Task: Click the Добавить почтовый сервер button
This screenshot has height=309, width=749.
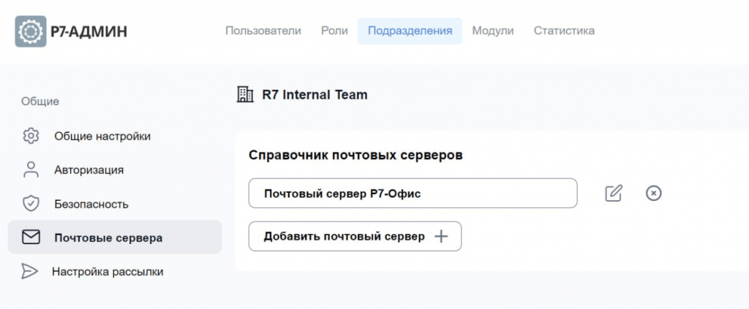Action: click(355, 236)
